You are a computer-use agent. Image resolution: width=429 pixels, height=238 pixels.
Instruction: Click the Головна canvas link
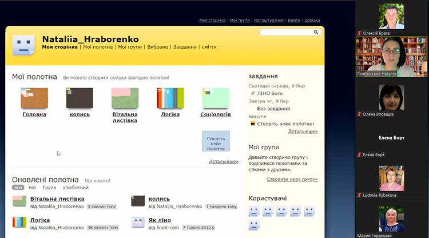pos(34,114)
